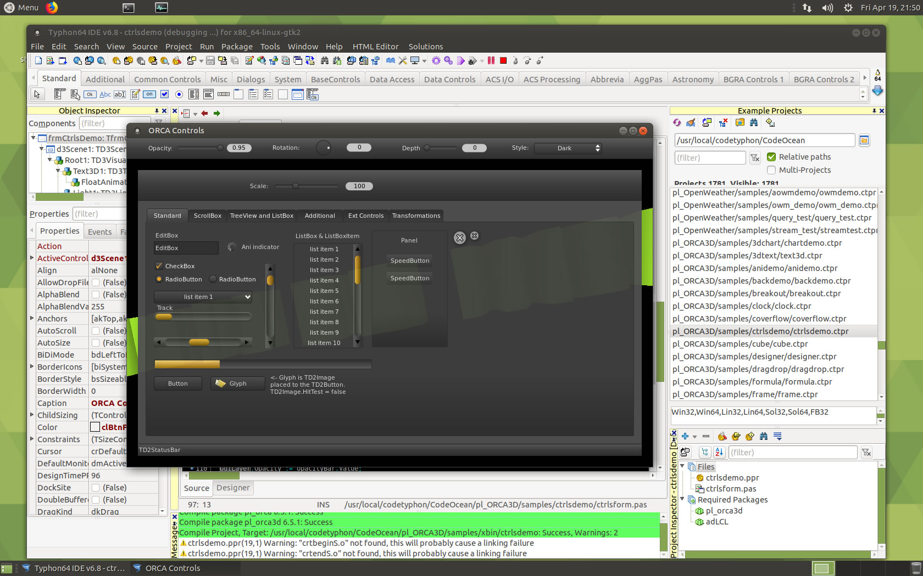Click the minus Remove icon in Project Inspector

(706, 436)
